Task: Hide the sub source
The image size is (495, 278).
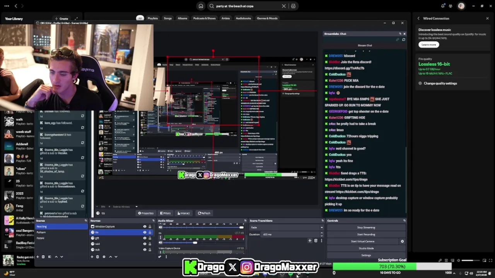Action: [145, 250]
